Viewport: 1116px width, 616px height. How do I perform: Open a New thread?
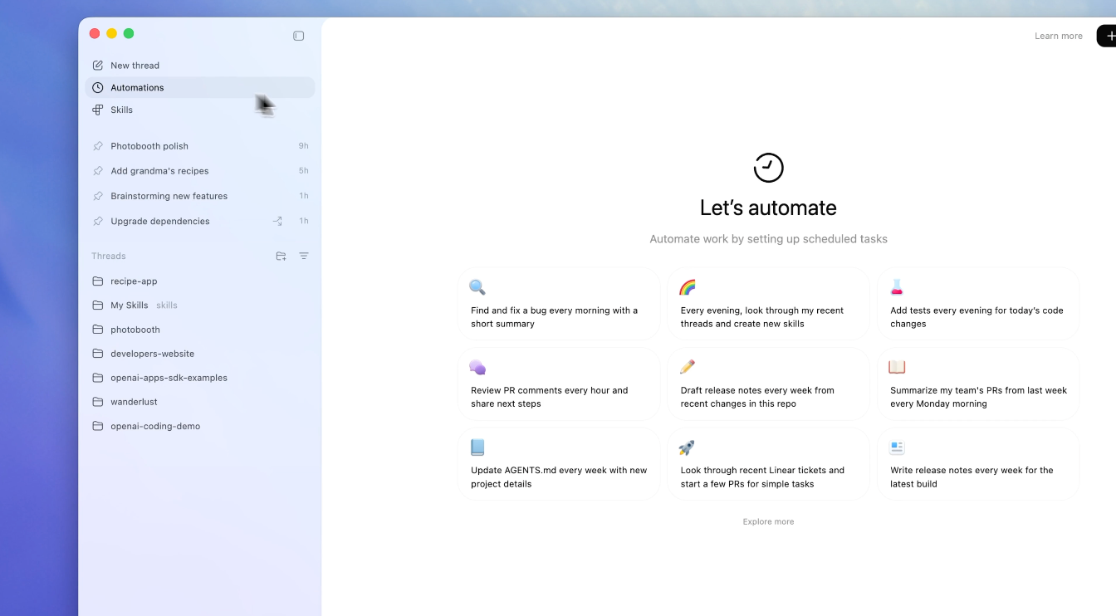[135, 66]
